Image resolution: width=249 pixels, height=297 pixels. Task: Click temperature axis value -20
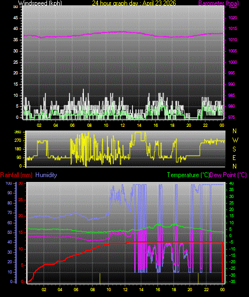click(232, 262)
